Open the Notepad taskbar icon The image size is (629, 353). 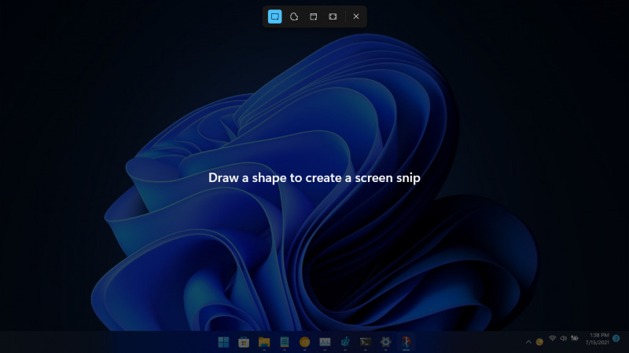285,342
